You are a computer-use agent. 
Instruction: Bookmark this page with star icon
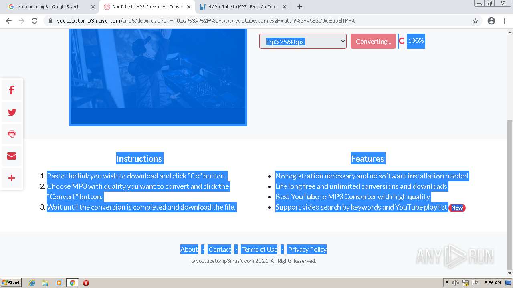475,21
